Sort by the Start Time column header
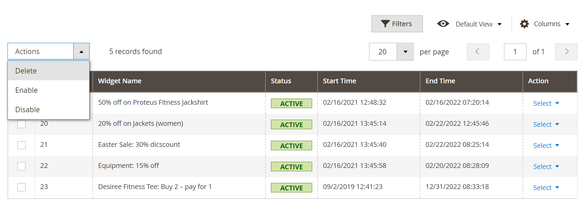580x205 pixels. point(339,81)
